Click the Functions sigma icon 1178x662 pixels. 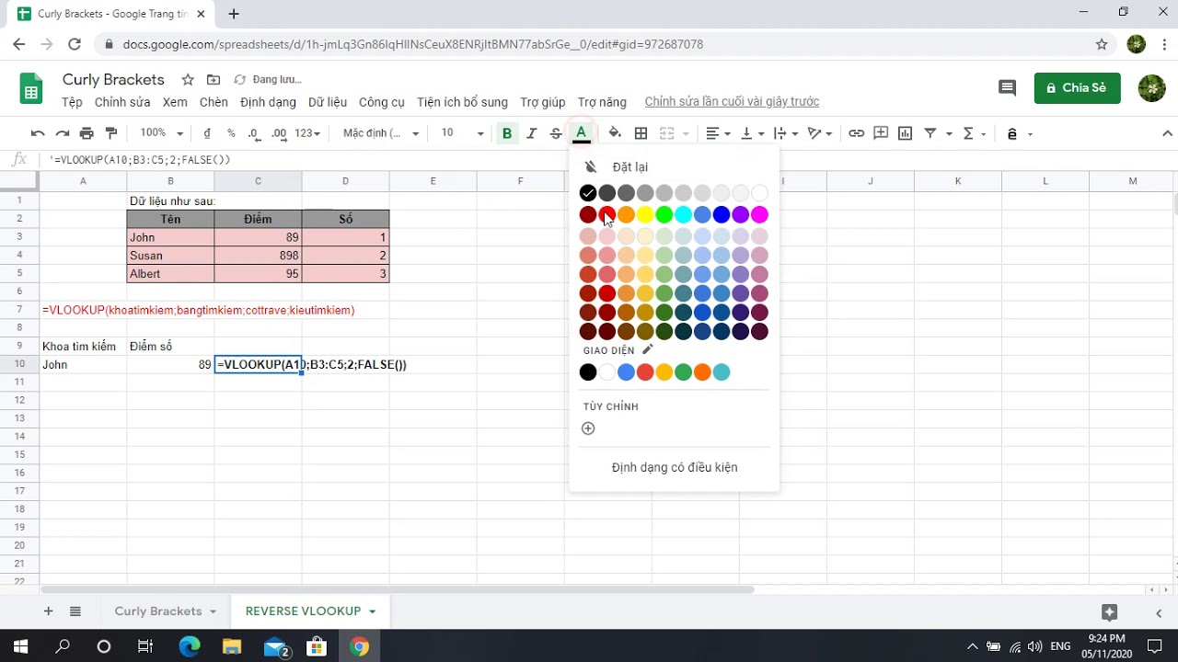[968, 133]
